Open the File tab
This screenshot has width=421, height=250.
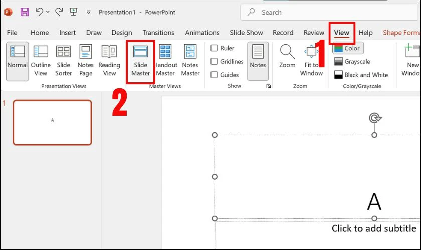[12, 32]
